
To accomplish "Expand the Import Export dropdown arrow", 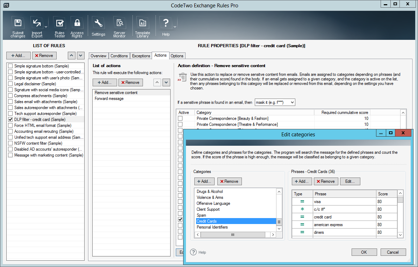I will (x=46, y=27).
